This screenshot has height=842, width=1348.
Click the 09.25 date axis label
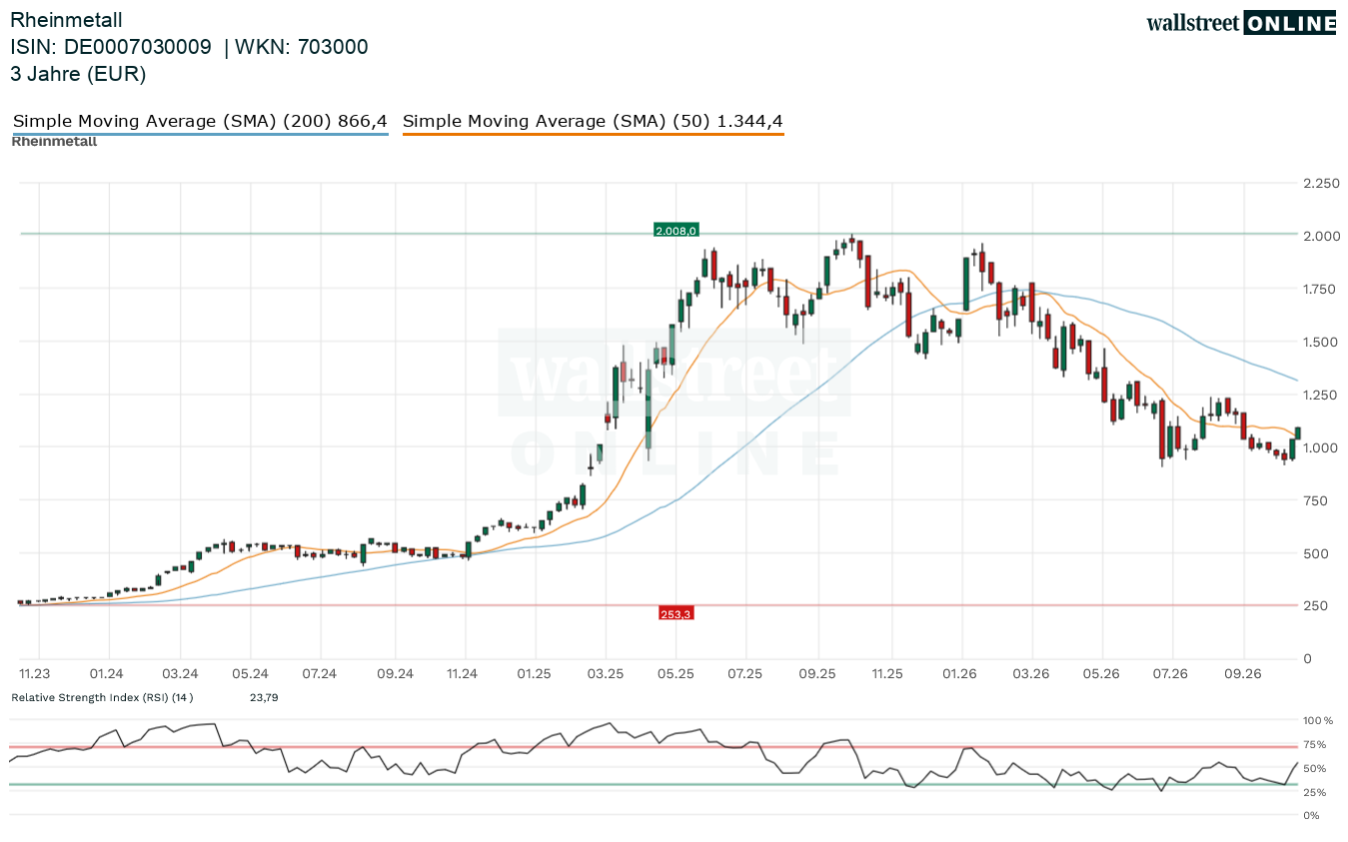coord(817,674)
